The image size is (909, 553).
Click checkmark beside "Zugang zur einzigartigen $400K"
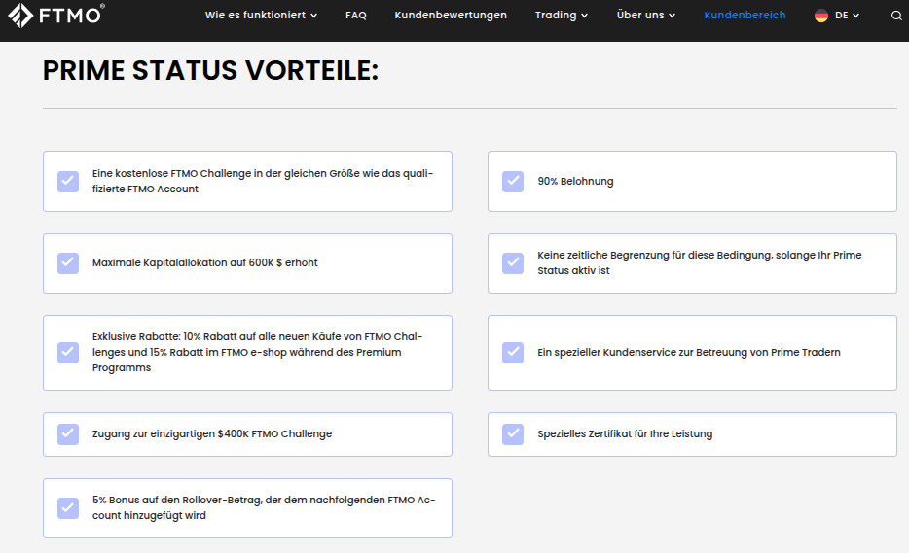pos(68,433)
